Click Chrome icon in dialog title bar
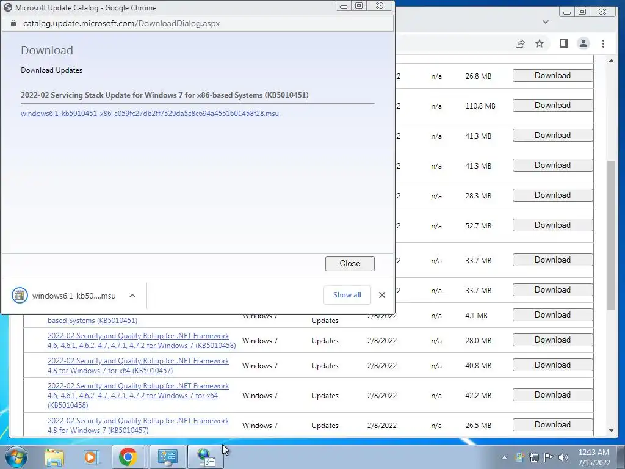625x469 pixels. [x=7, y=7]
